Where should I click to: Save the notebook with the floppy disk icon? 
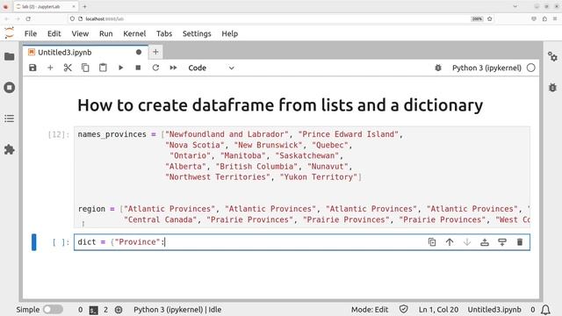click(x=32, y=68)
